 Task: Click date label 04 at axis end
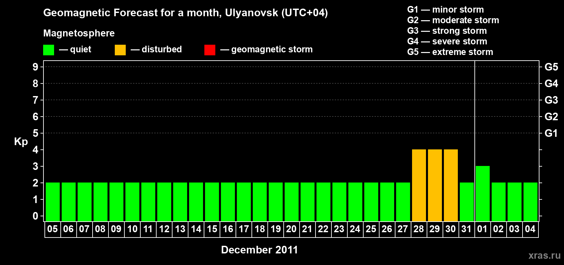(530, 229)
